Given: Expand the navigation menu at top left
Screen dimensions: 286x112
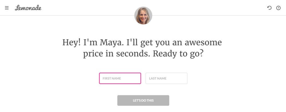Looking at the screenshot, I should 7,8.
